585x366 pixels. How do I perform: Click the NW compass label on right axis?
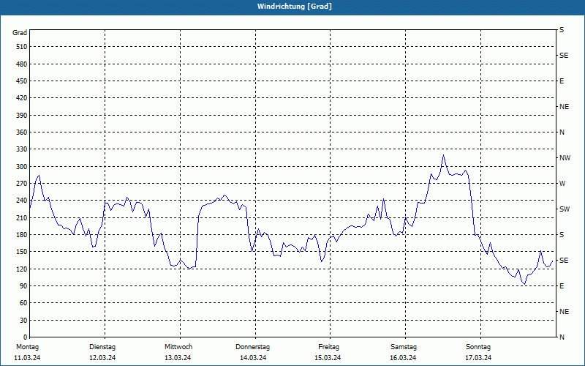tap(565, 158)
